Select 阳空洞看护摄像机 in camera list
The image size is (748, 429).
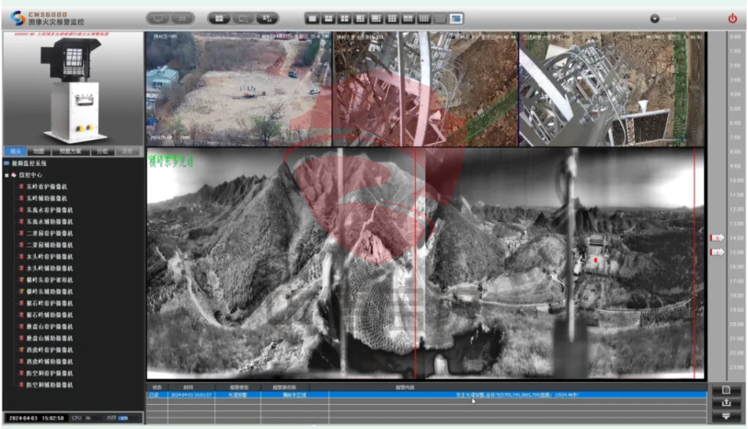coord(49,373)
